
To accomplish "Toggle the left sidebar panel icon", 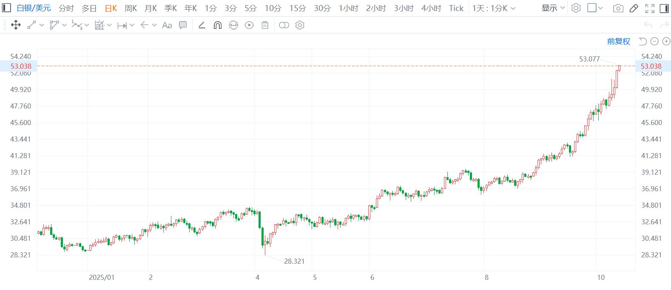I will pyautogui.click(x=6, y=8).
